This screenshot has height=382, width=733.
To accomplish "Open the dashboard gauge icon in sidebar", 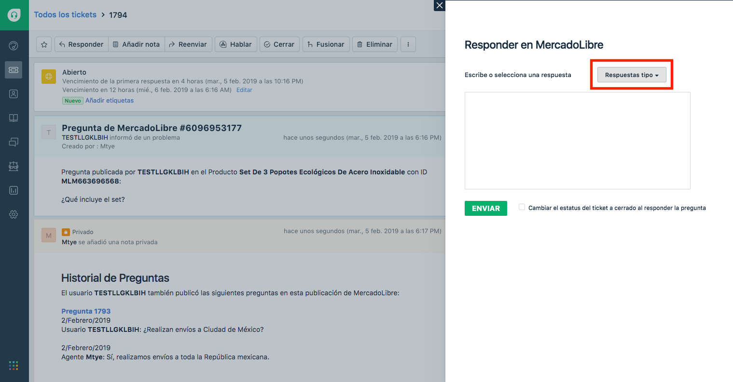I will click(14, 46).
